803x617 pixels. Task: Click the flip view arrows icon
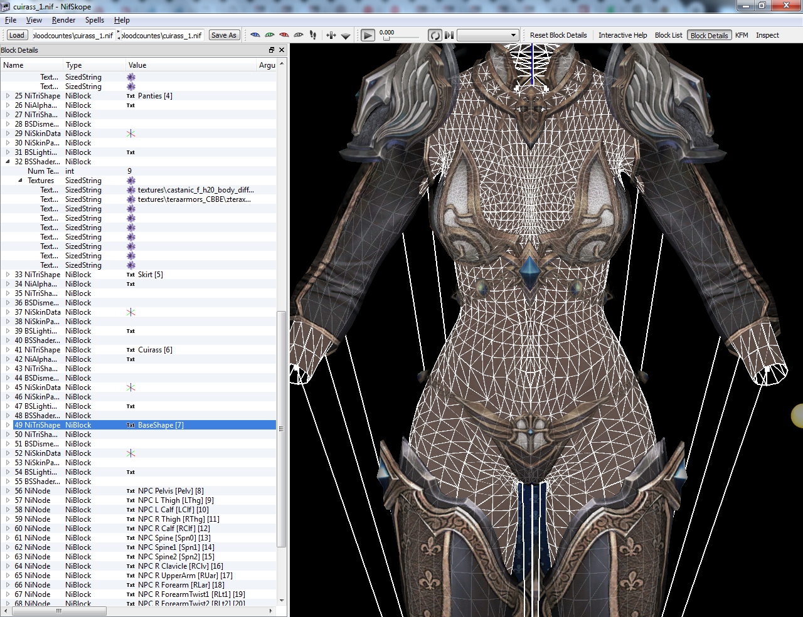coord(331,35)
